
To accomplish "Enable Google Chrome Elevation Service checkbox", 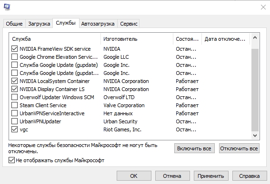I will [x=14, y=57].
